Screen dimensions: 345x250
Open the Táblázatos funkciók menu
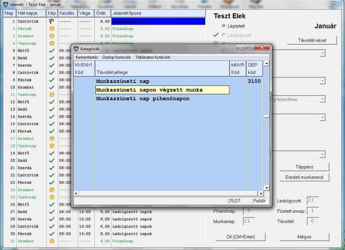click(153, 57)
